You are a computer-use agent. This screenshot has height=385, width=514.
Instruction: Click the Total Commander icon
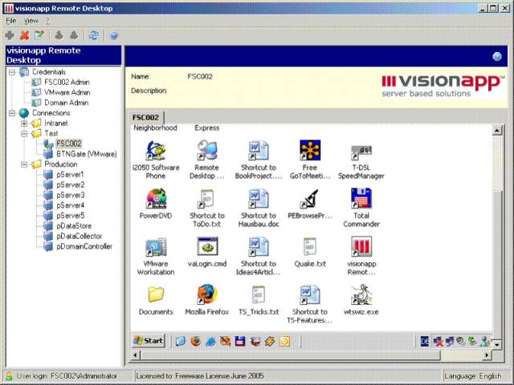[x=361, y=198]
